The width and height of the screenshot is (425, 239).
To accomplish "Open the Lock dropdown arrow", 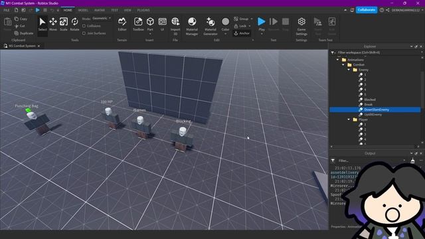I will [x=250, y=26].
